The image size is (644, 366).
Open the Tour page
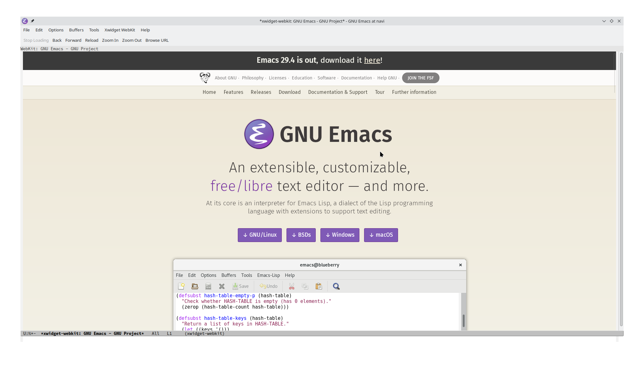[x=380, y=92]
